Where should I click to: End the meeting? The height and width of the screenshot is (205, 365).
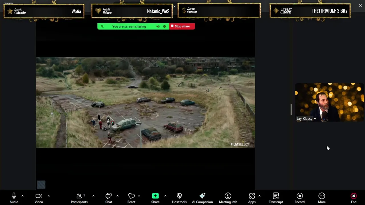click(354, 198)
